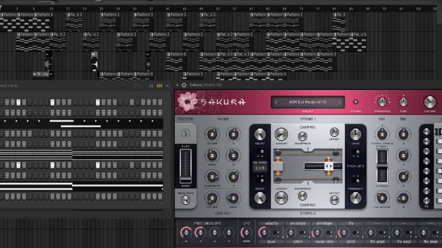Toggle polarity switch in envelope to noise rate slot
Image resolution: width=442 pixels, height=248 pixels.
pos(329,233)
